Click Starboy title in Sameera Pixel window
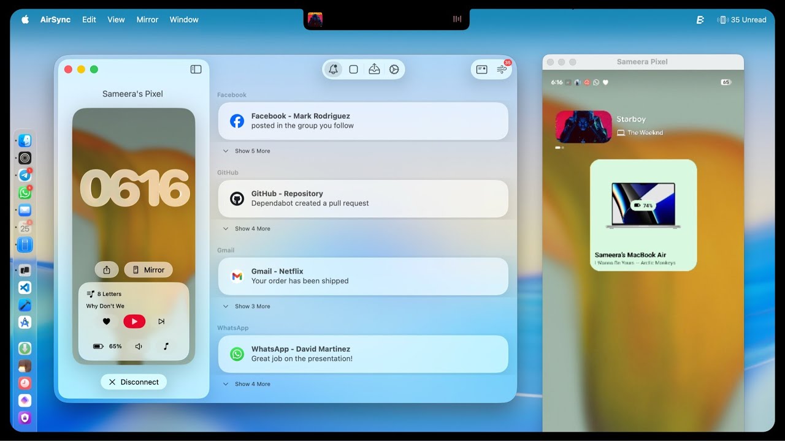785x441 pixels. [631, 119]
